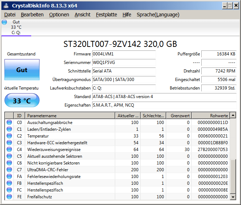Screen dimensions: 241x205
Task: Click the Rohwerte column header
Action: point(211,115)
